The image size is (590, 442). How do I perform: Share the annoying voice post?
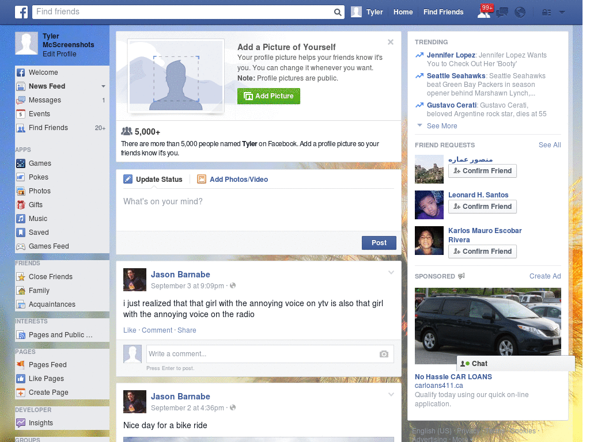[x=187, y=330]
